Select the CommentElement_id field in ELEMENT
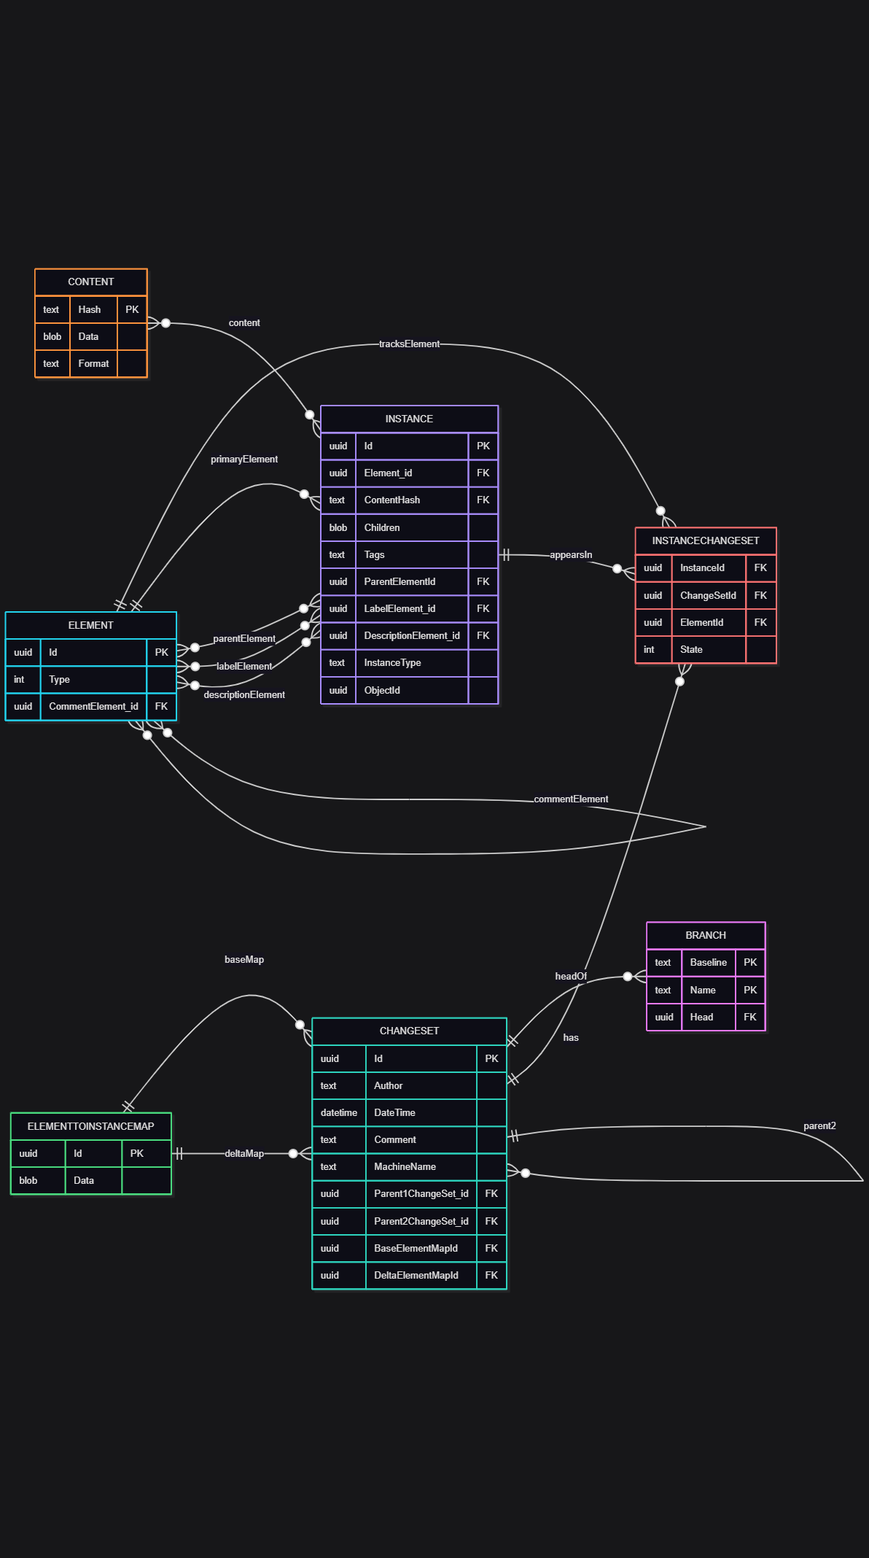869x1558 pixels. (93, 706)
